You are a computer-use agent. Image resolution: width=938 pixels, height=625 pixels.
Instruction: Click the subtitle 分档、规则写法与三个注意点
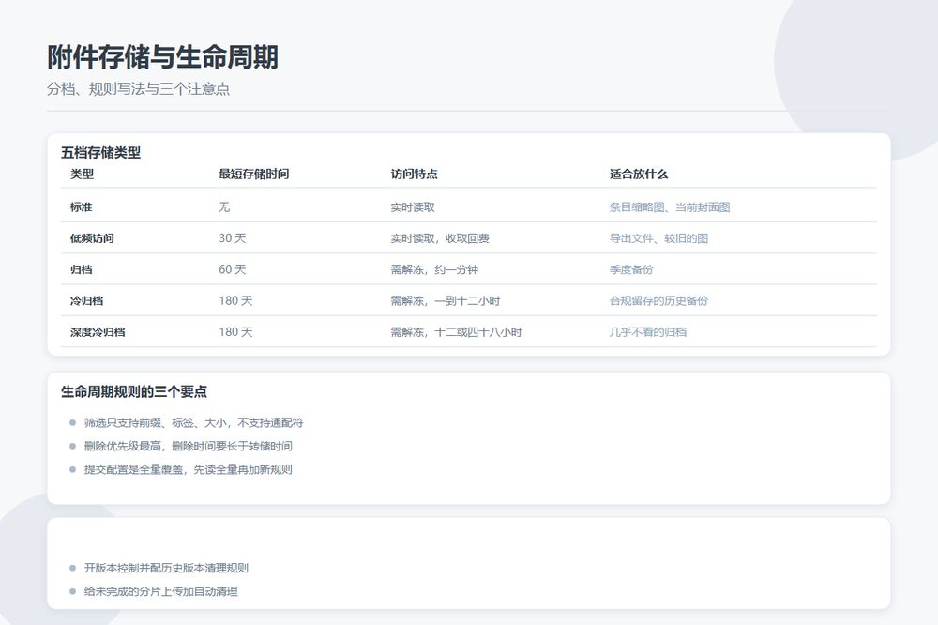coord(138,88)
